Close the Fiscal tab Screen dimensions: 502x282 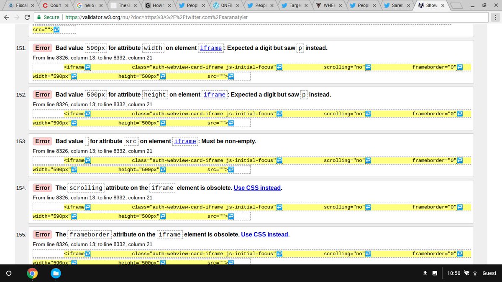[32, 5]
